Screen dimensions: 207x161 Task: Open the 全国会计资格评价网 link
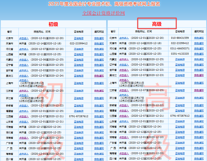pyautogui.click(x=103, y=13)
